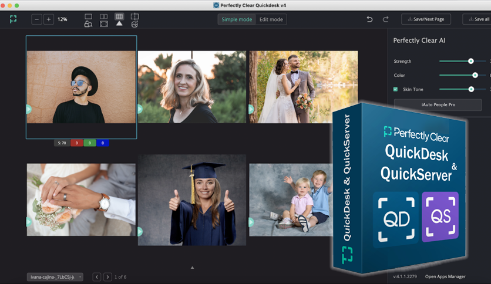Go to the next page arrow
Image resolution: width=491 pixels, height=284 pixels.
[x=107, y=277]
